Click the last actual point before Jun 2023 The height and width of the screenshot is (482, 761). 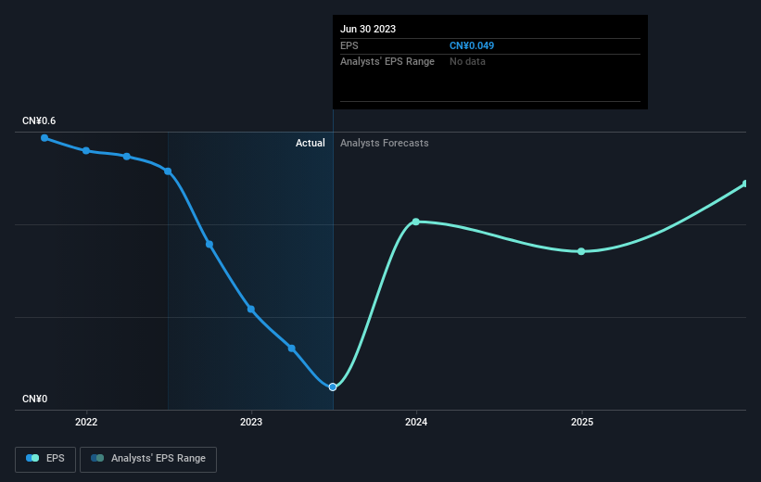(292, 348)
